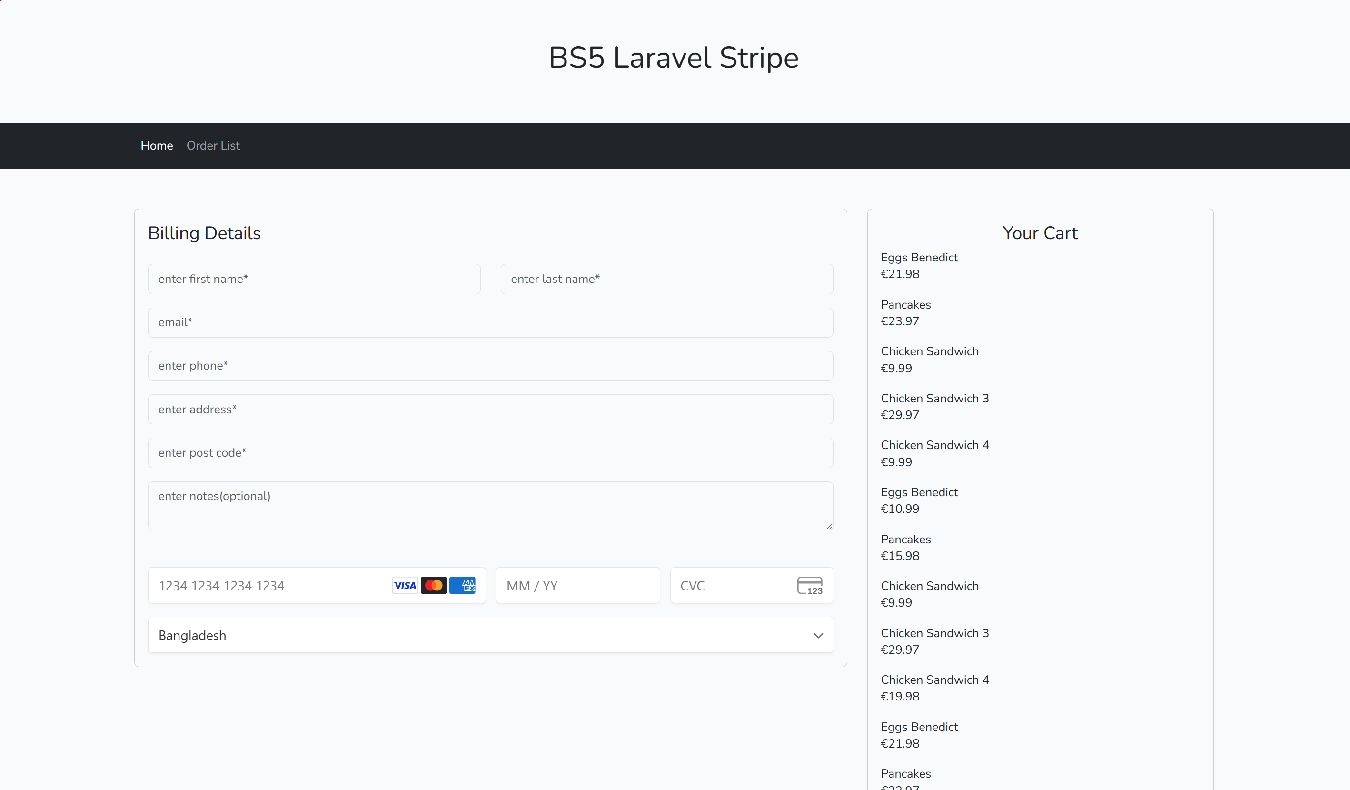1350x790 pixels.
Task: Focus the post code field
Action: coord(490,453)
